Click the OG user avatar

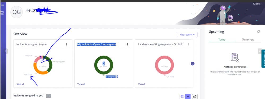coord(16,12)
